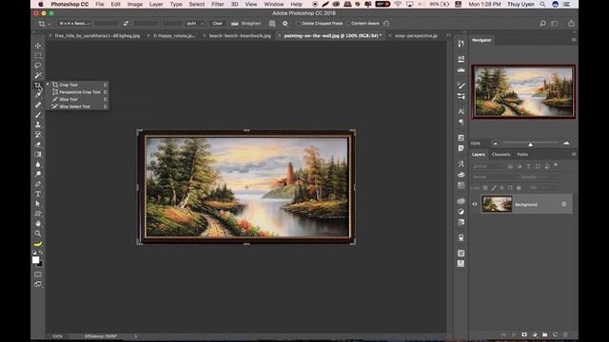
Task: Choose Slice Tool from flyout
Action: [77, 99]
